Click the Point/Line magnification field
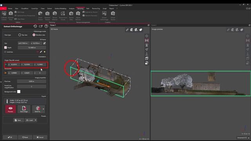The height and width of the screenshot is (141, 251). point(31,87)
